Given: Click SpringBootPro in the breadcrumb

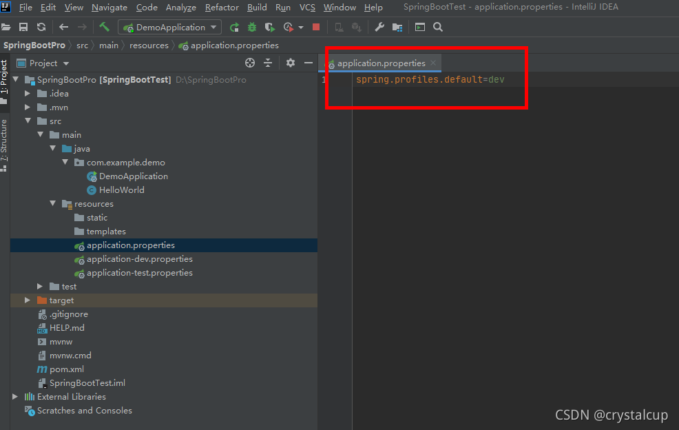Looking at the screenshot, I should (34, 45).
